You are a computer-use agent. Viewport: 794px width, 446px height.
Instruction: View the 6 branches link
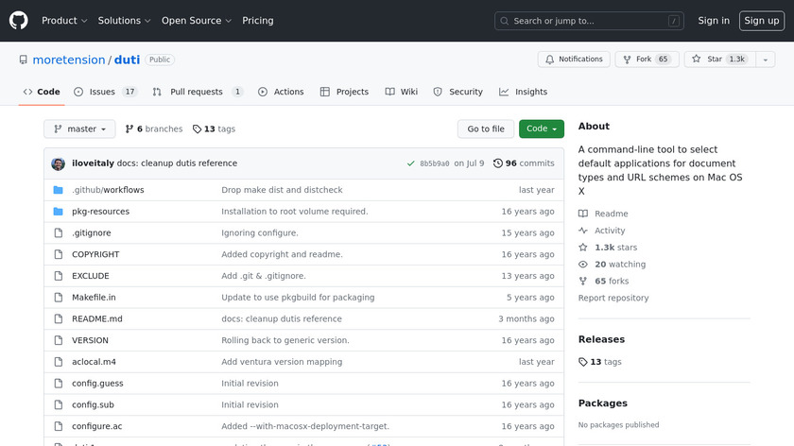click(154, 129)
